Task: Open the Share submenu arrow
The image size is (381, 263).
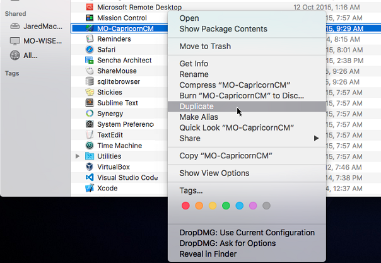Action: coord(316,138)
